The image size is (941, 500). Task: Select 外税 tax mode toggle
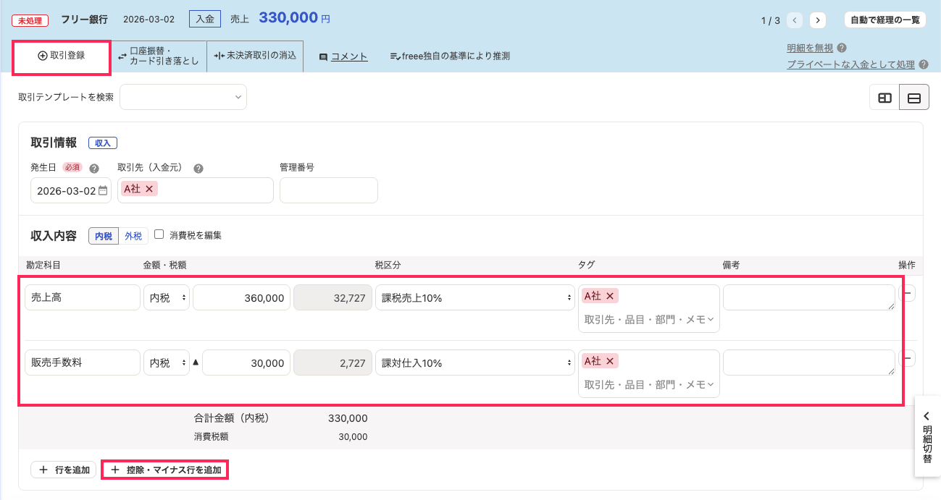[133, 236]
